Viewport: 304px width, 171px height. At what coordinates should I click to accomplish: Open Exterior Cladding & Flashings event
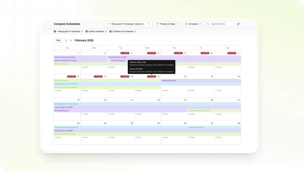tap(80, 61)
